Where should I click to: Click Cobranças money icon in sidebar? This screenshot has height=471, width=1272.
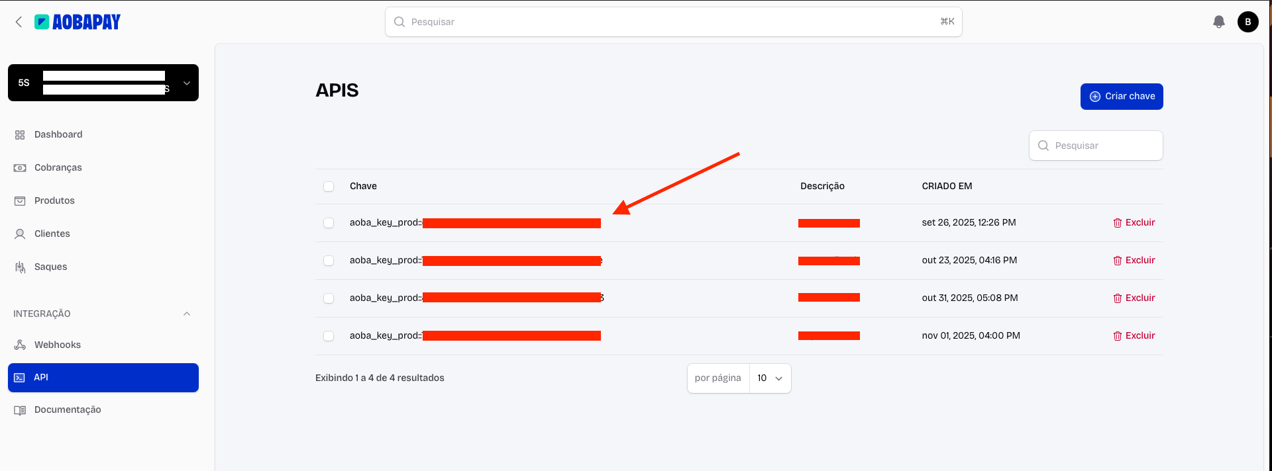coord(20,168)
